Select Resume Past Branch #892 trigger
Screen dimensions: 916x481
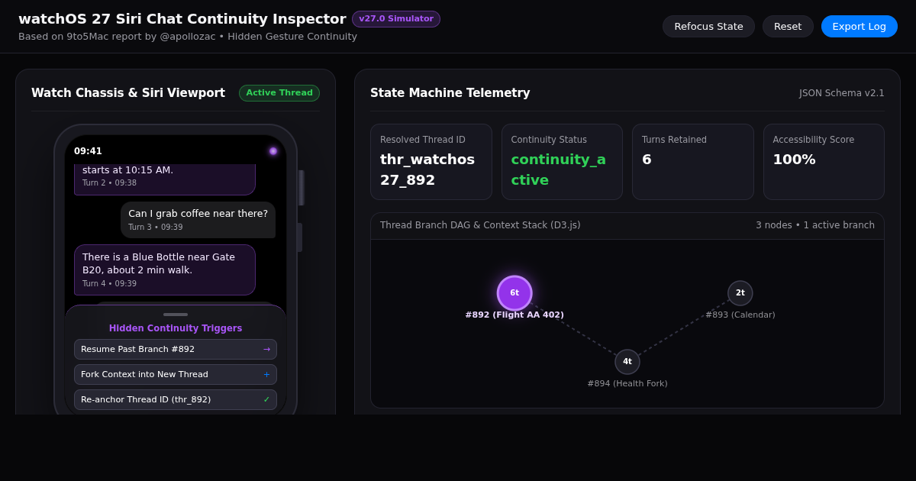click(176, 350)
